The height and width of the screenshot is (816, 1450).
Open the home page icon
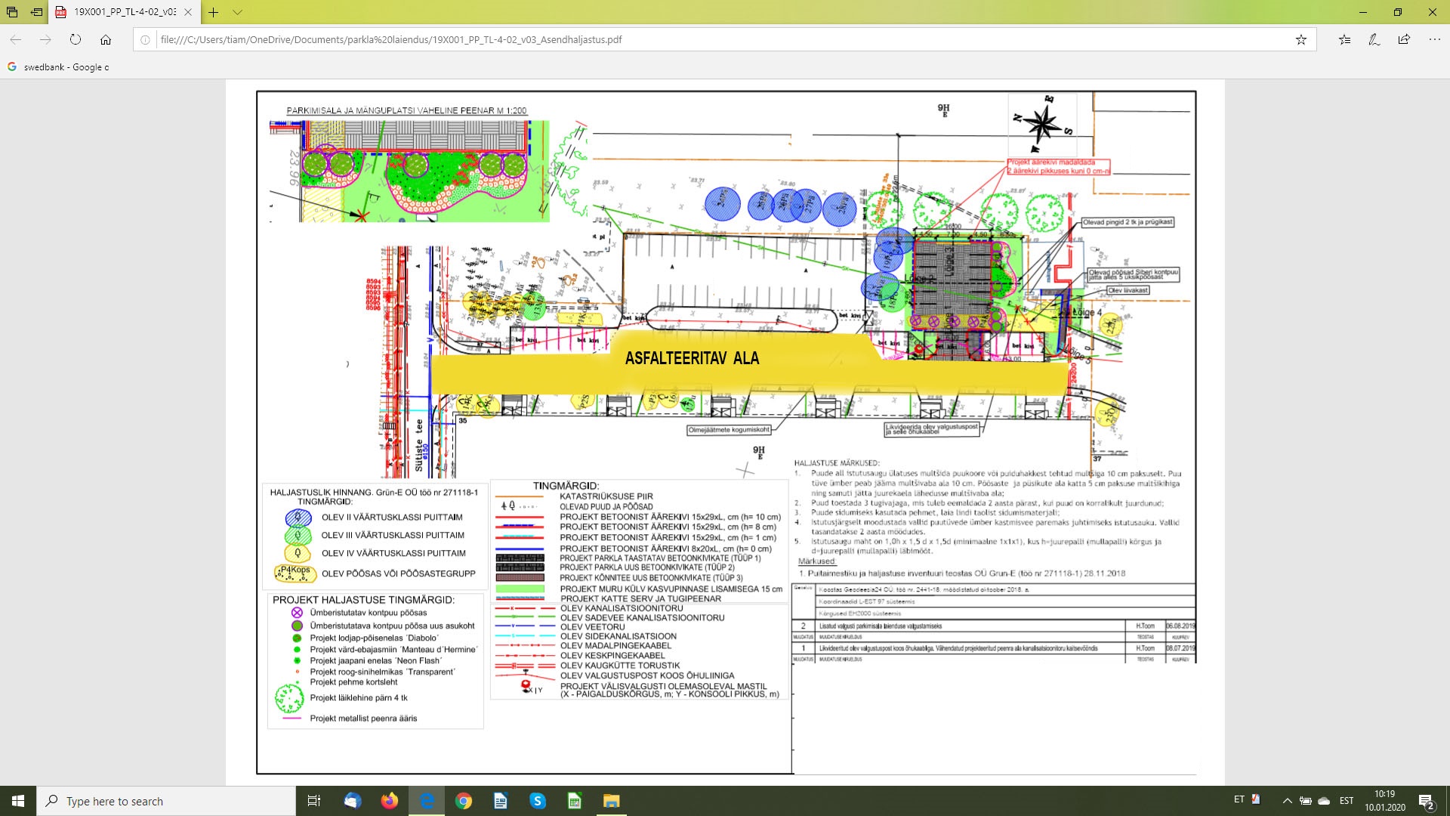click(x=106, y=39)
